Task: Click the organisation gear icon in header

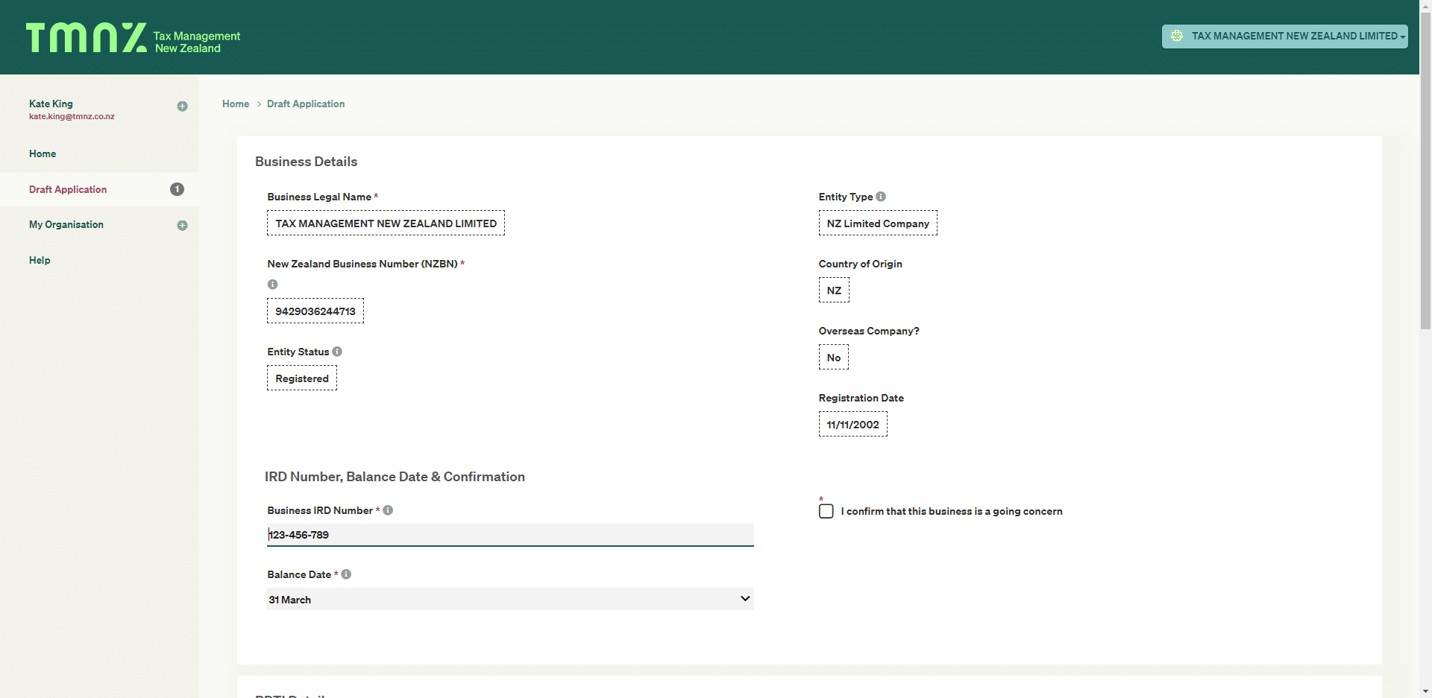Action: [x=1177, y=36]
